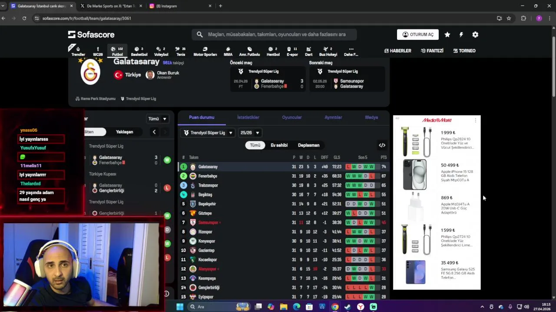Open the Beşiktaş row in standings
Viewport: 556px width, 312px height.
284,195
